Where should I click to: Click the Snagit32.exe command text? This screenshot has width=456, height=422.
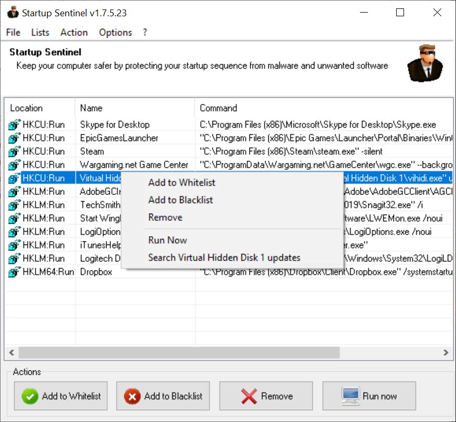tap(384, 205)
